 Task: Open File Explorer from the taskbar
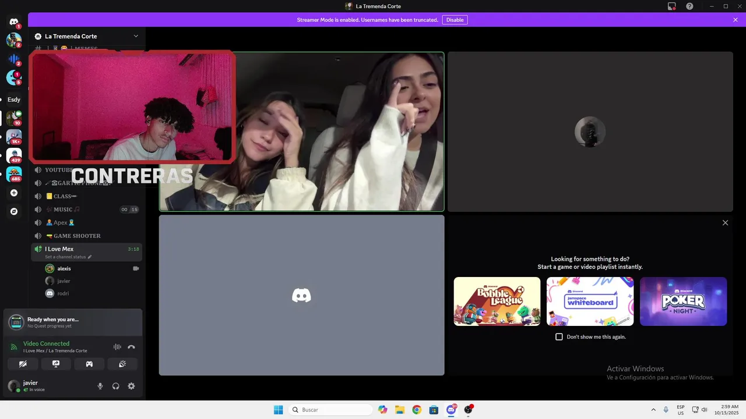[399, 410]
